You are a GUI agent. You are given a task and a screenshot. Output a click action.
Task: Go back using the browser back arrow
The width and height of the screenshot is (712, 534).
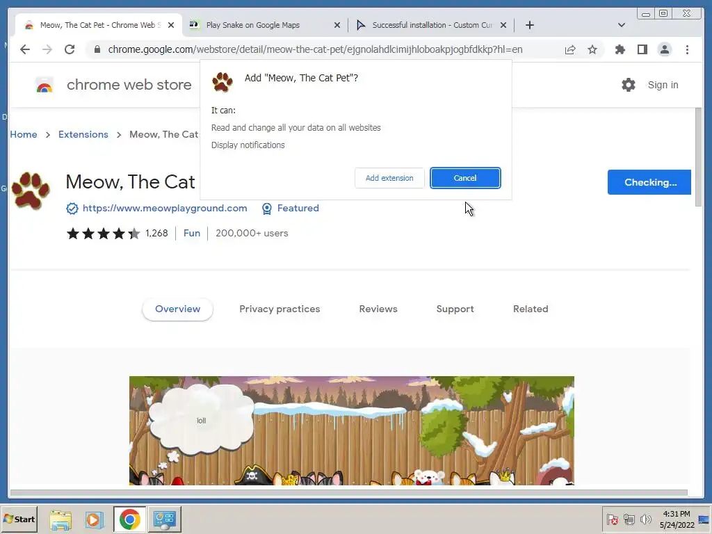click(25, 49)
